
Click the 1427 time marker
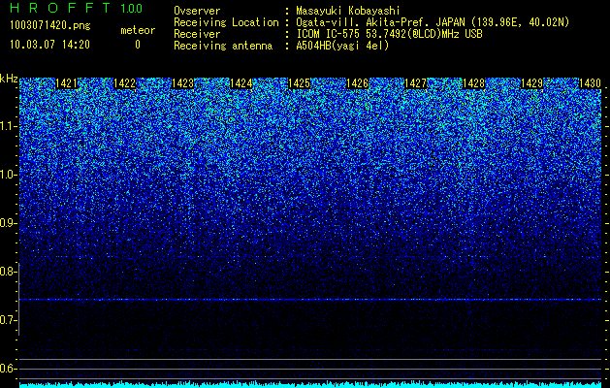415,83
